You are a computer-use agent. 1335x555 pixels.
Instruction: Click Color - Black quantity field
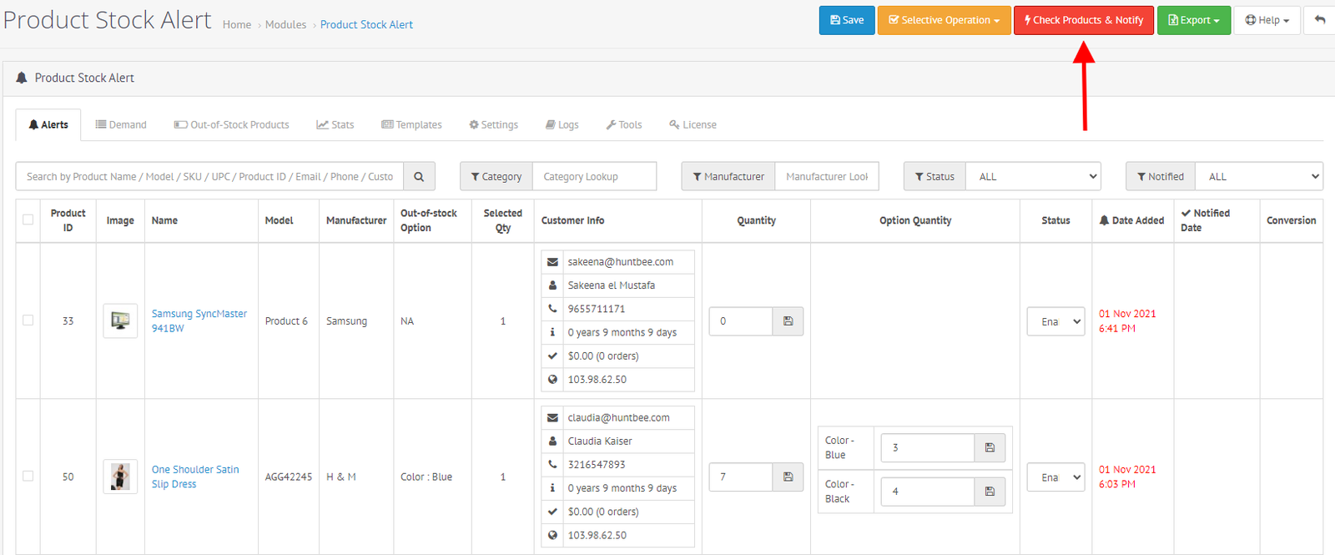[x=928, y=492]
